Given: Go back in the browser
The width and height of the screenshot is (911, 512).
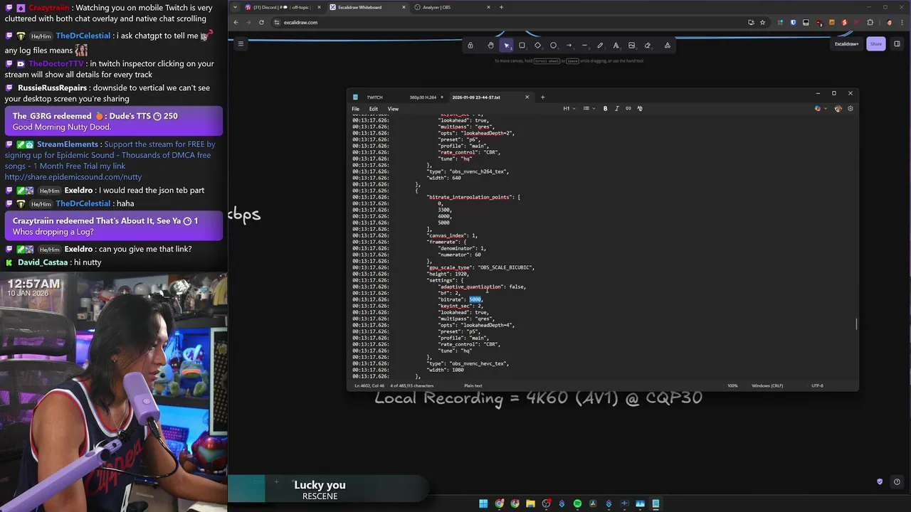Looking at the screenshot, I should click(236, 22).
